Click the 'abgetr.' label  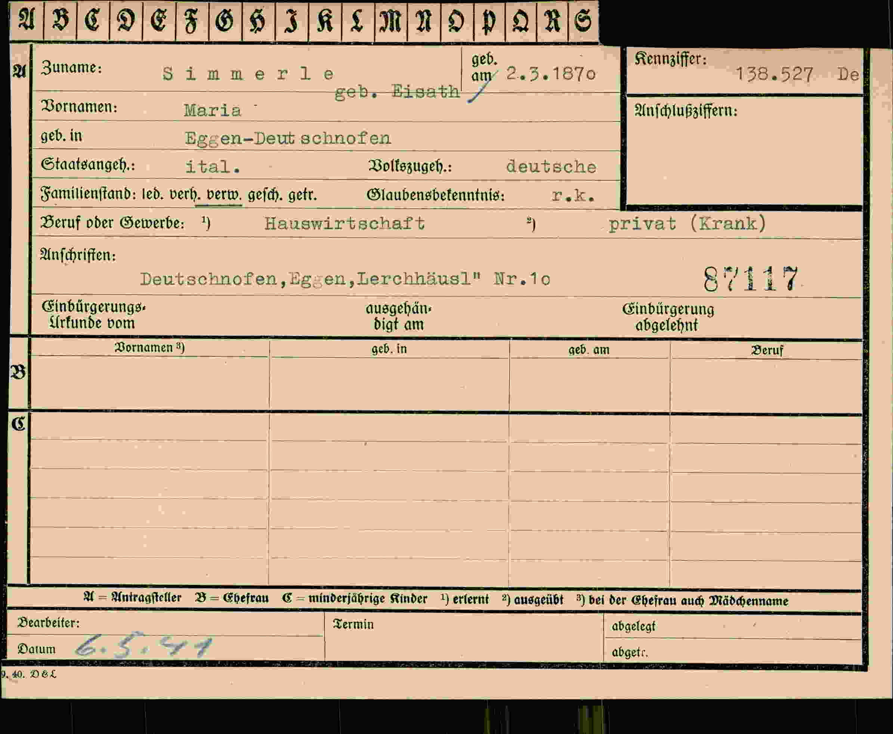click(x=629, y=653)
